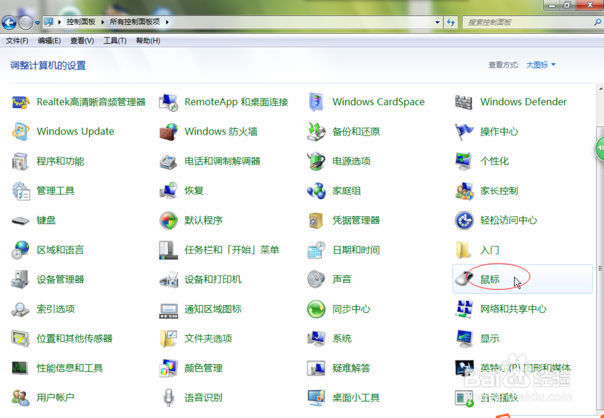Open the 性能信息和工具 icon
Viewport: 604px width, 418px height.
21,368
